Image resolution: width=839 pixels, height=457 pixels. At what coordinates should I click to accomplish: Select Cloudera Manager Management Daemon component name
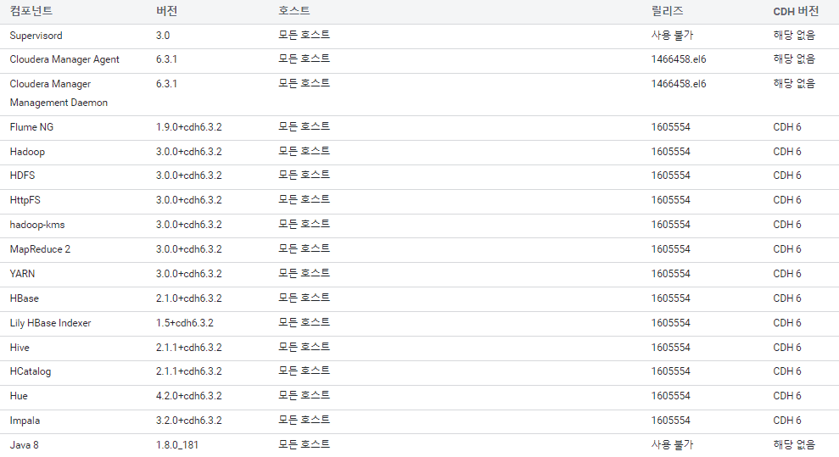coord(59,93)
